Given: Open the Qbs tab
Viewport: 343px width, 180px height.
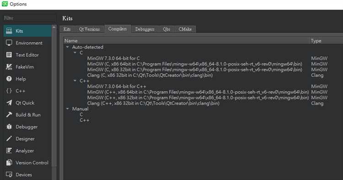Looking at the screenshot, I should pyautogui.click(x=166, y=29).
